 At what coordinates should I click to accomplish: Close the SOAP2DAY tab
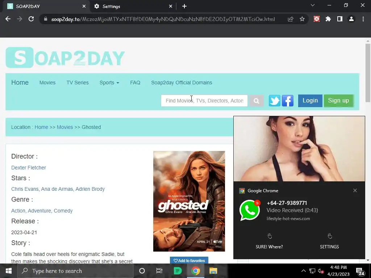tap(84, 7)
